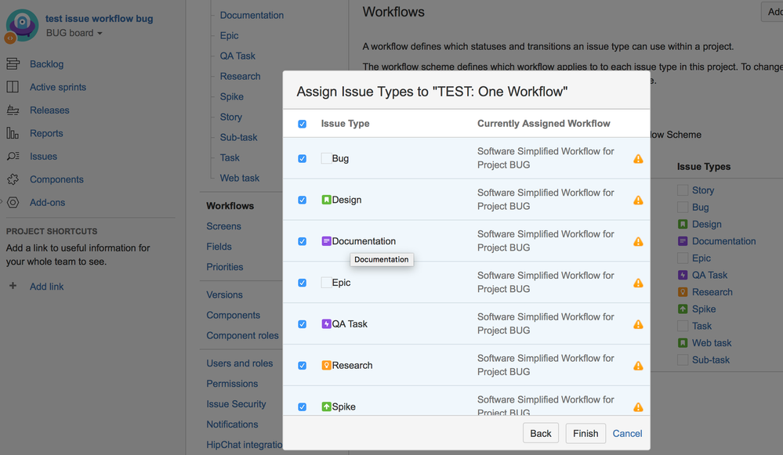Viewport: 783px width, 455px height.
Task: Open the Components puzzle icon
Action: [13, 179]
